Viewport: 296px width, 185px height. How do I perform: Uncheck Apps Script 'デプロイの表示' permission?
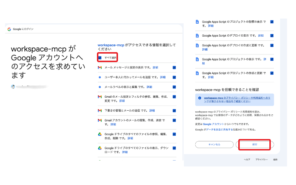click(x=272, y=36)
